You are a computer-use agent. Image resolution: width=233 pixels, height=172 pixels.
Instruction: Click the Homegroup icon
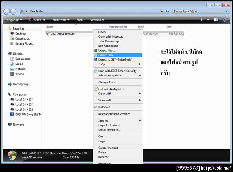tap(10, 84)
